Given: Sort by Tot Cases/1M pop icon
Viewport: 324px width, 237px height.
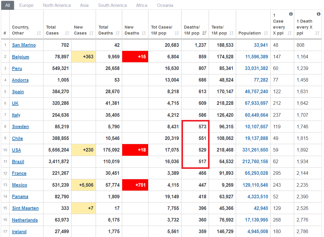Looking at the screenshot, I should pos(177,33).
